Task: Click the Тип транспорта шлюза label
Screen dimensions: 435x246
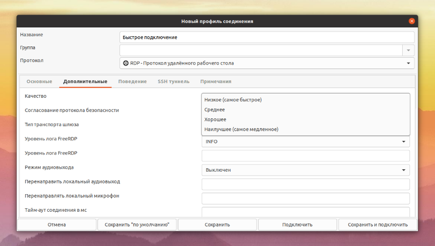Action: click(51, 125)
